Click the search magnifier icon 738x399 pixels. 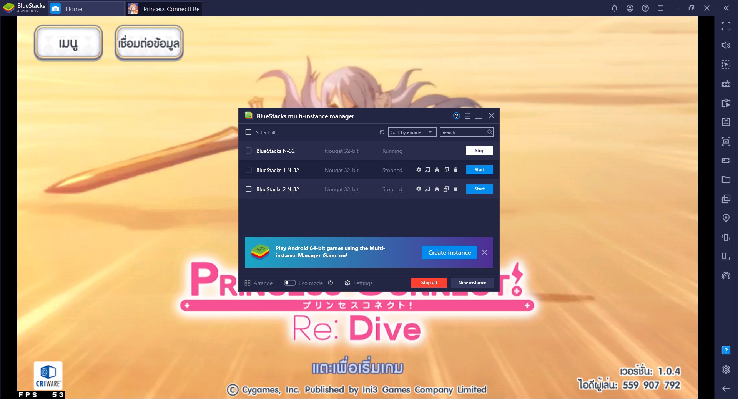click(490, 132)
